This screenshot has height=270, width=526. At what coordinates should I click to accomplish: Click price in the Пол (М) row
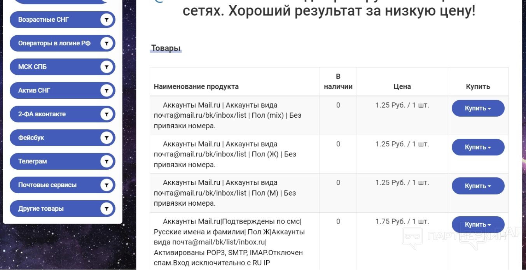tap(402, 182)
